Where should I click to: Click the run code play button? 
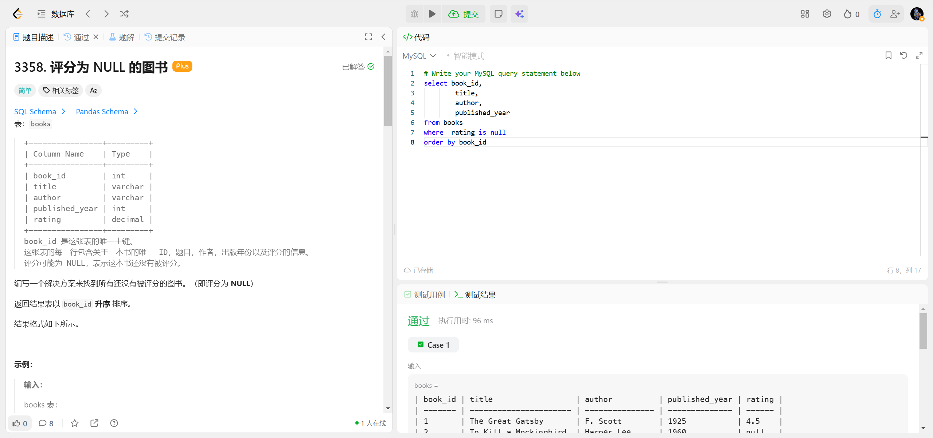(x=432, y=14)
